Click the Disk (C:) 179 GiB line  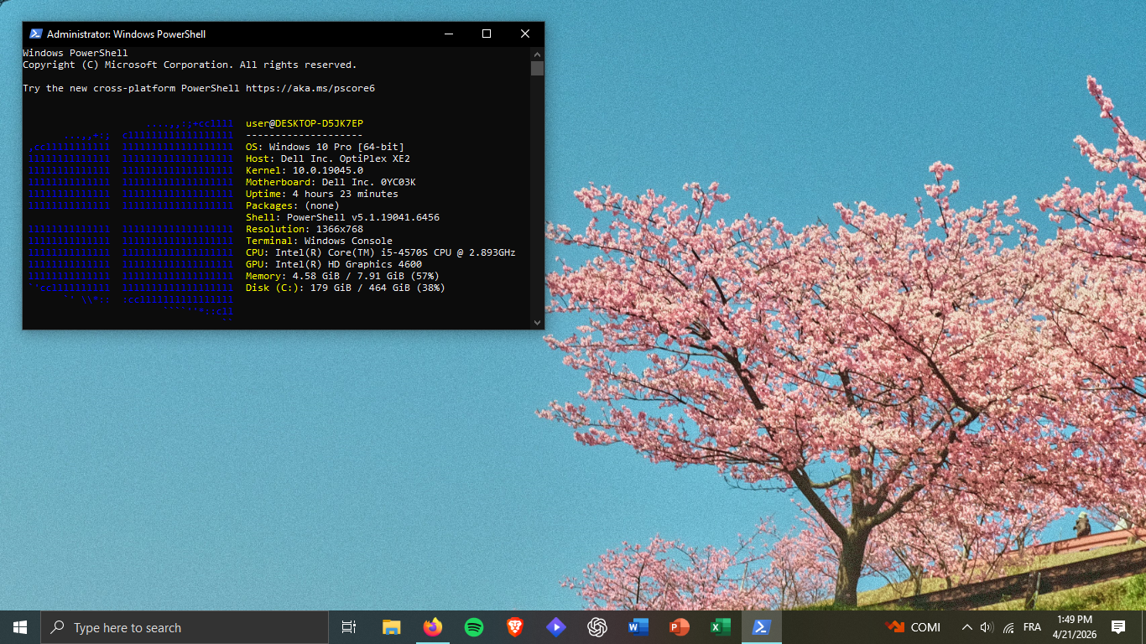[x=346, y=288]
